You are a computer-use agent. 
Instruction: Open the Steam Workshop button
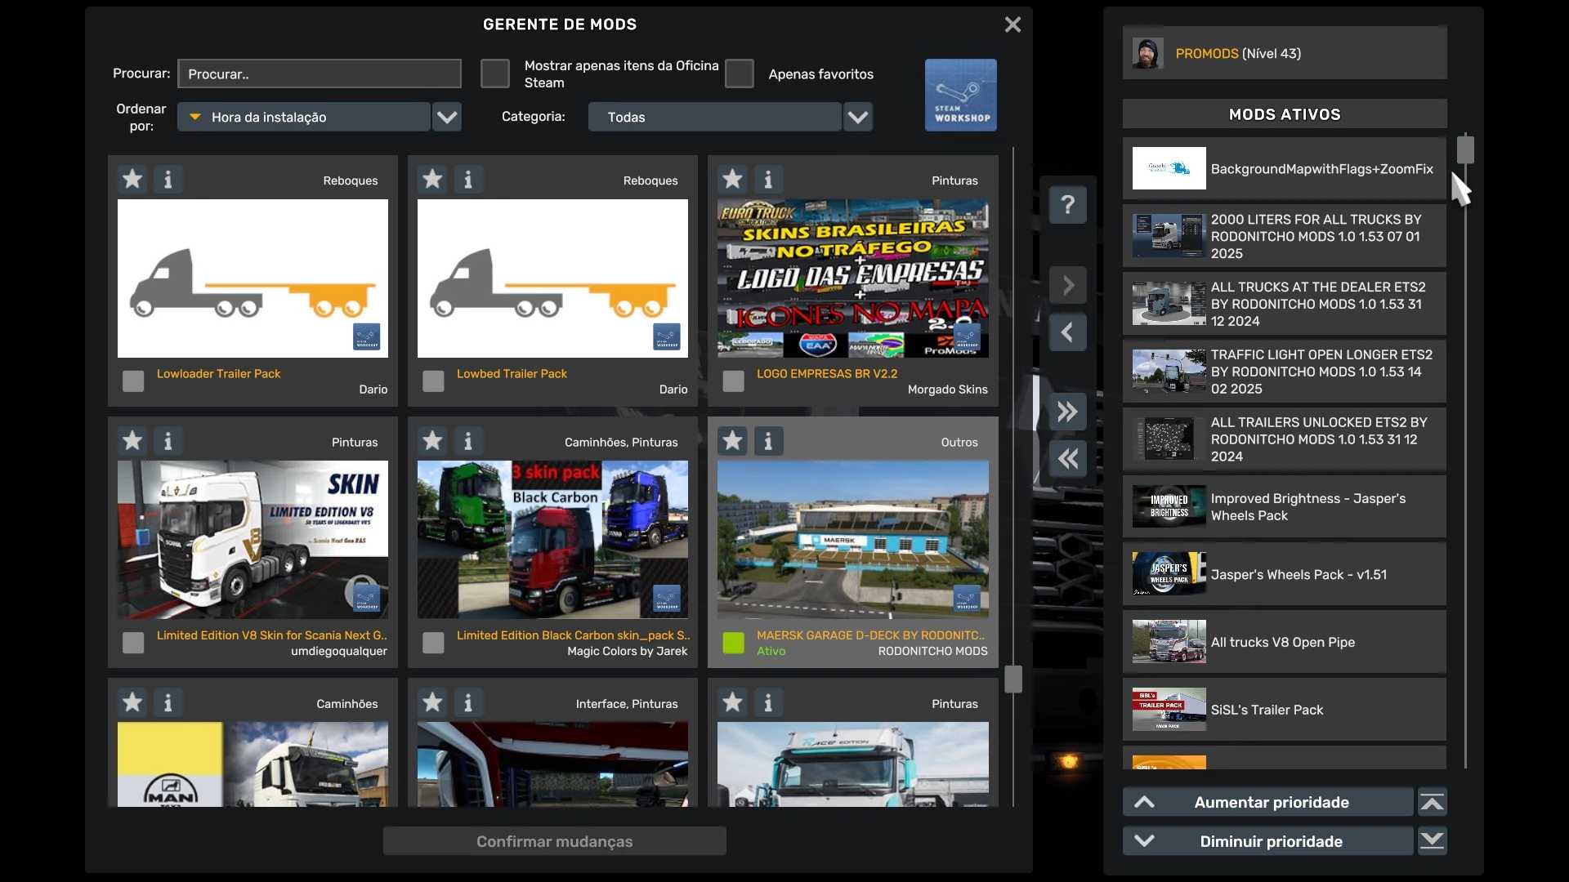tap(960, 95)
